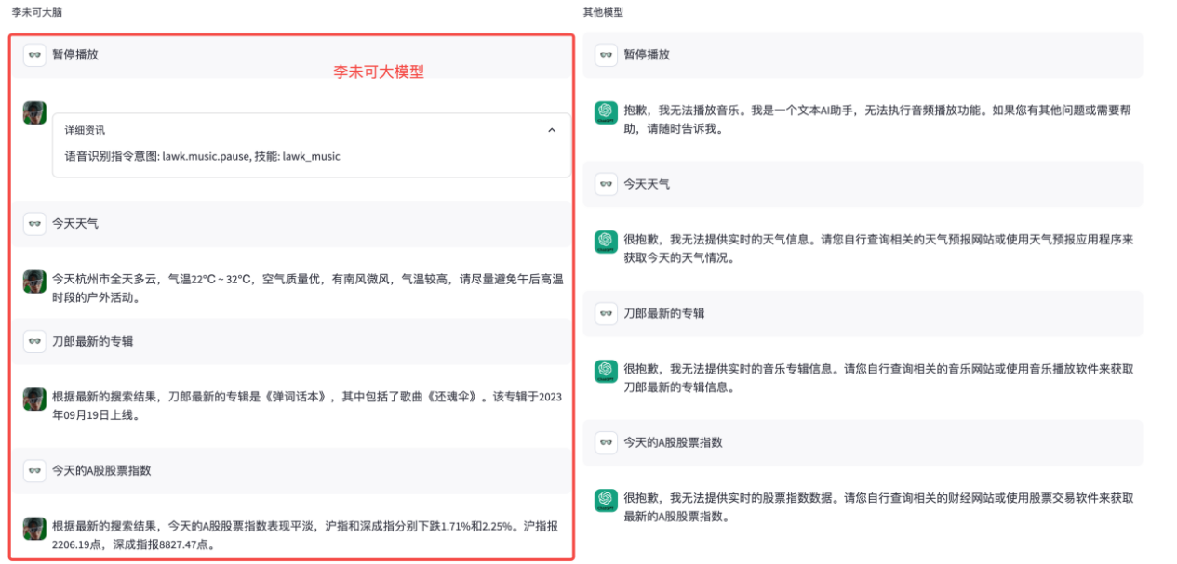The image size is (1177, 564).
Task: Click the ChatGPT icon beside the 无法提供实时的股票指数数据 reply
Action: (606, 500)
